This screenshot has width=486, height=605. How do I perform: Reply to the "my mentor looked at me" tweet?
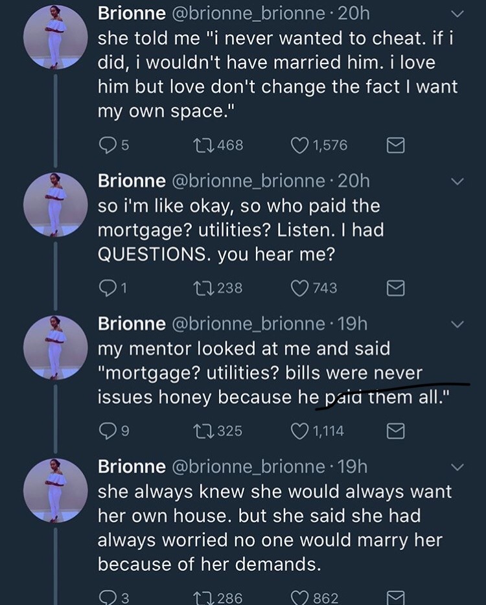click(x=107, y=431)
